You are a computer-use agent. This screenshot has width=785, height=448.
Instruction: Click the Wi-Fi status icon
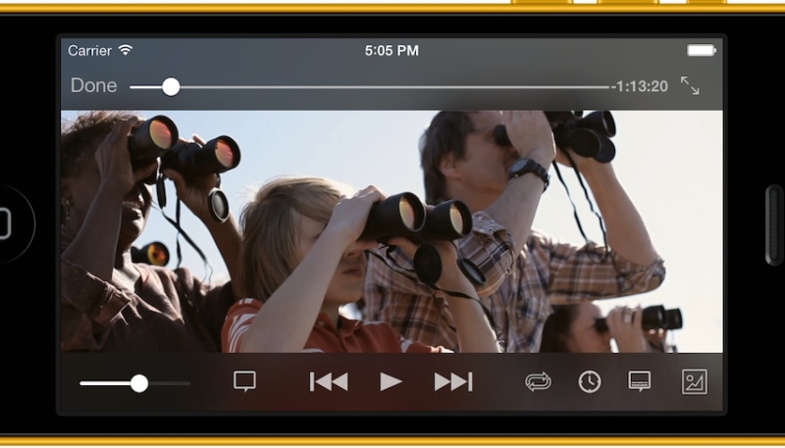tap(126, 50)
